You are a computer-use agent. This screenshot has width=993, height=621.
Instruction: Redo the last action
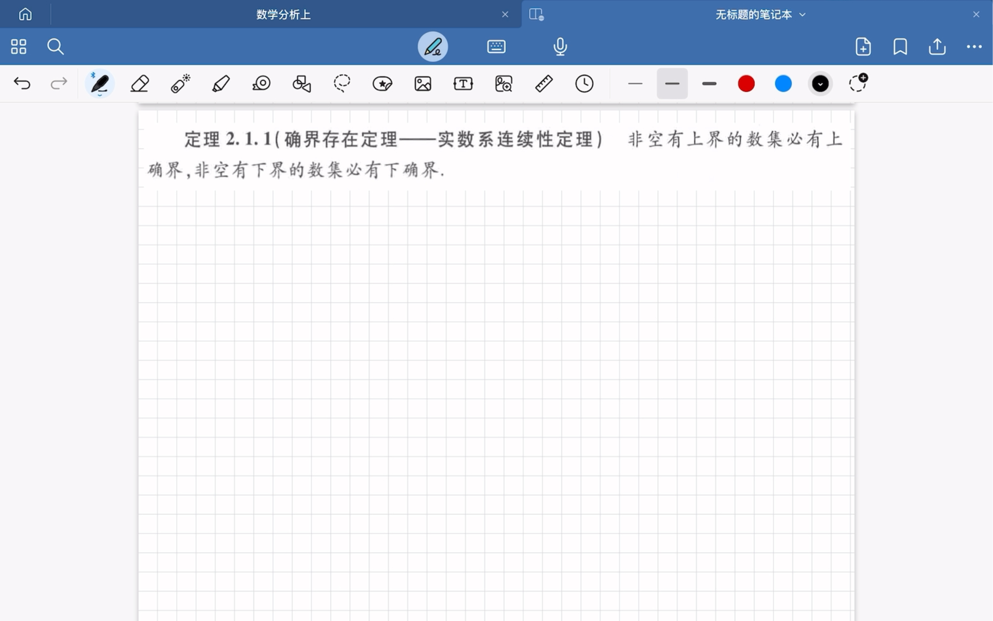click(x=59, y=83)
